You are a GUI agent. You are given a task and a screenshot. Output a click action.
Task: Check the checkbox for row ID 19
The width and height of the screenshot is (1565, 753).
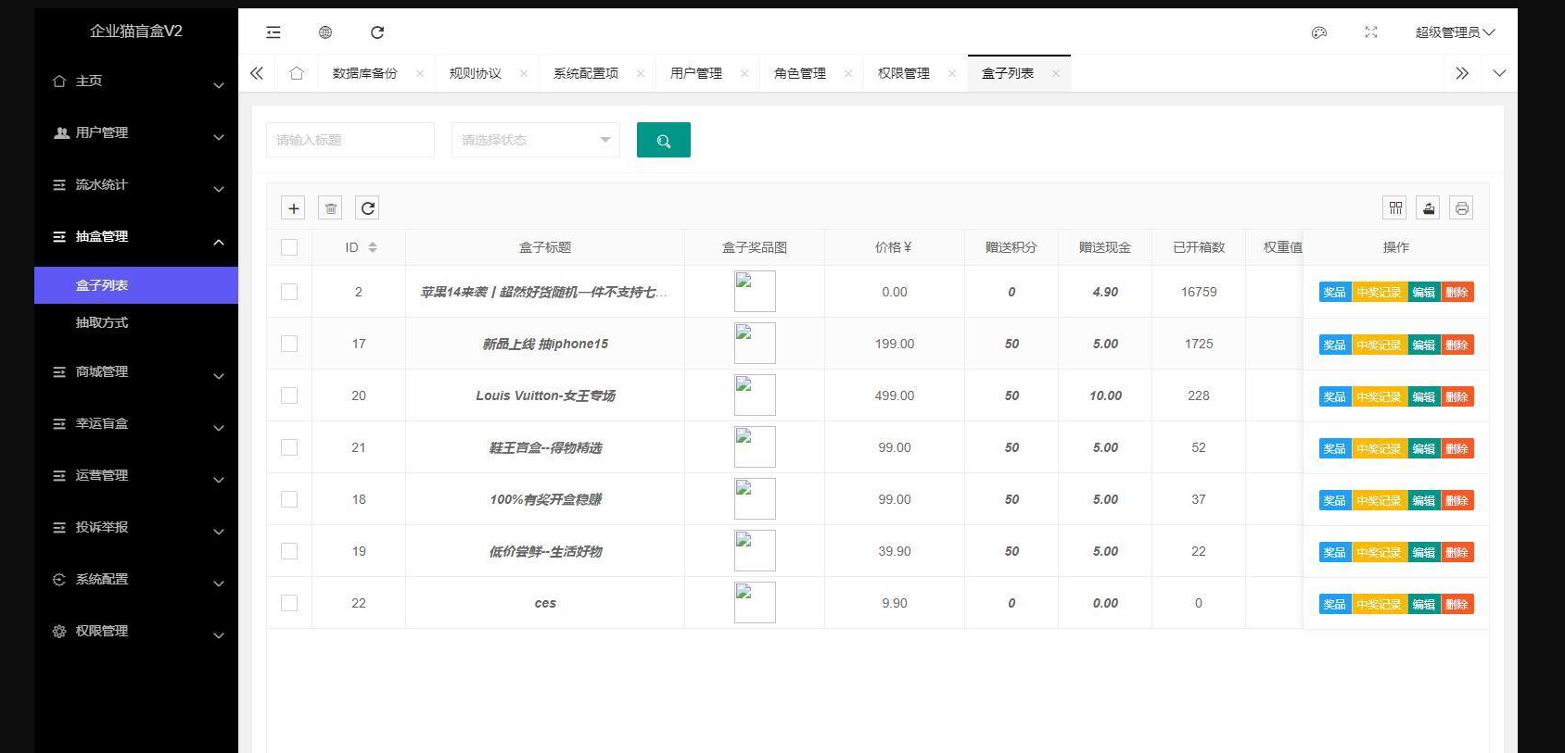click(289, 551)
